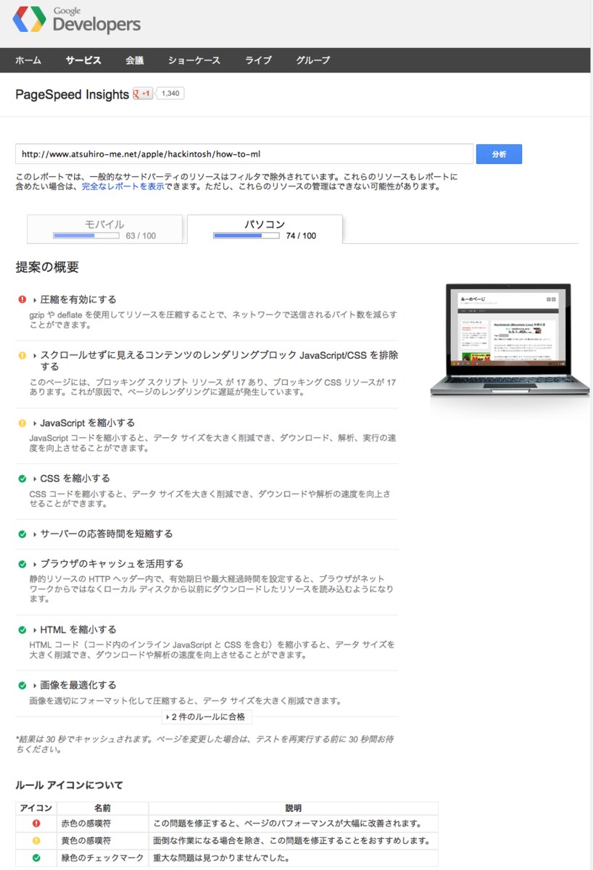Select ライブ in the navigation bar
593x870 pixels.
click(x=258, y=60)
